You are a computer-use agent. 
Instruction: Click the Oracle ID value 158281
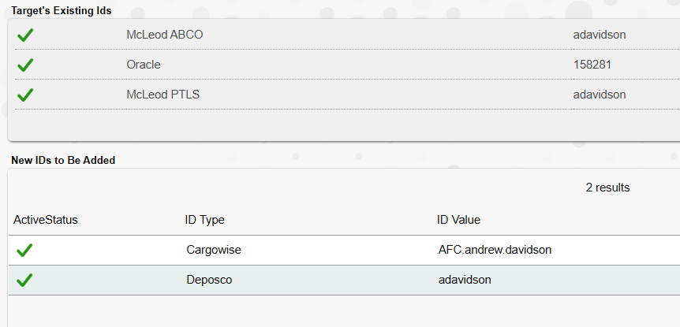592,65
